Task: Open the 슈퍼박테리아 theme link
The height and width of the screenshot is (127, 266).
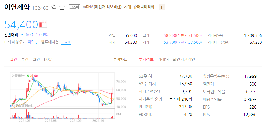Action: tap(144, 7)
